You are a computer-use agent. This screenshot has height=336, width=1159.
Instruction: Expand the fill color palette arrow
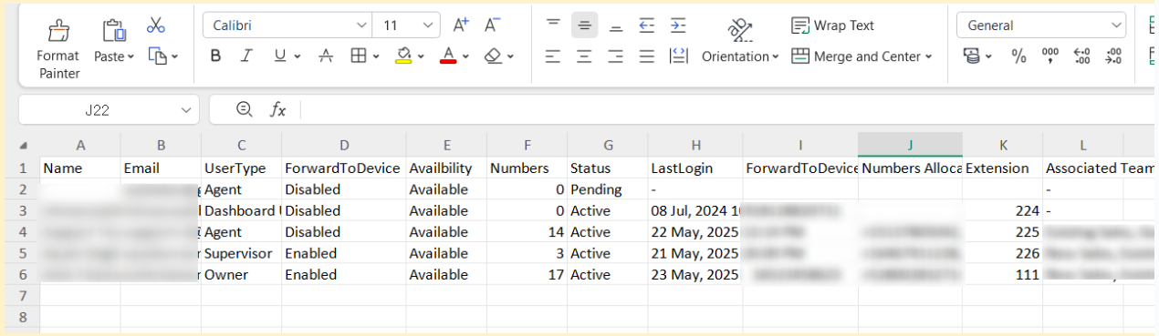(x=422, y=56)
